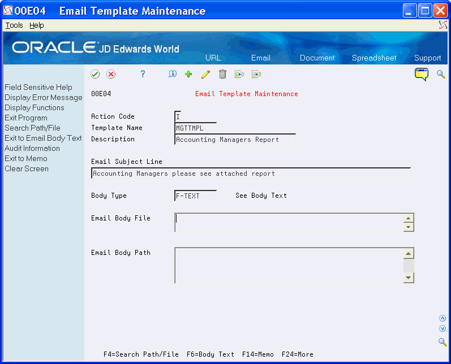Click the toolbar magnifying glass search icon
The width and height of the screenshot is (451, 364).
[x=441, y=74]
